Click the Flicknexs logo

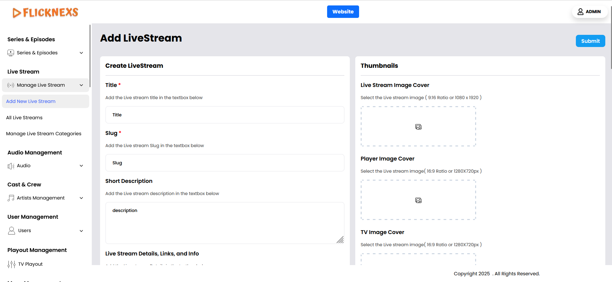point(45,12)
